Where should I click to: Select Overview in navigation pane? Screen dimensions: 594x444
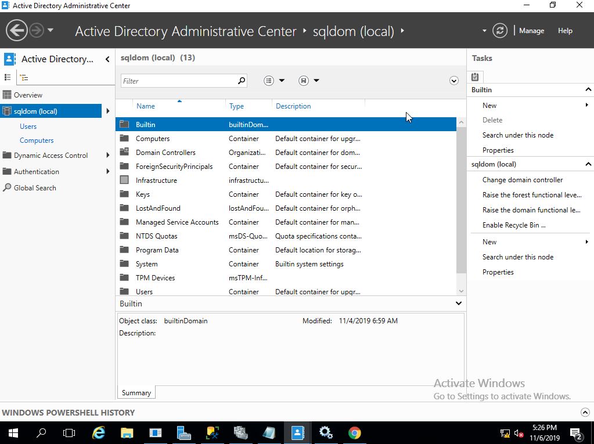point(28,95)
